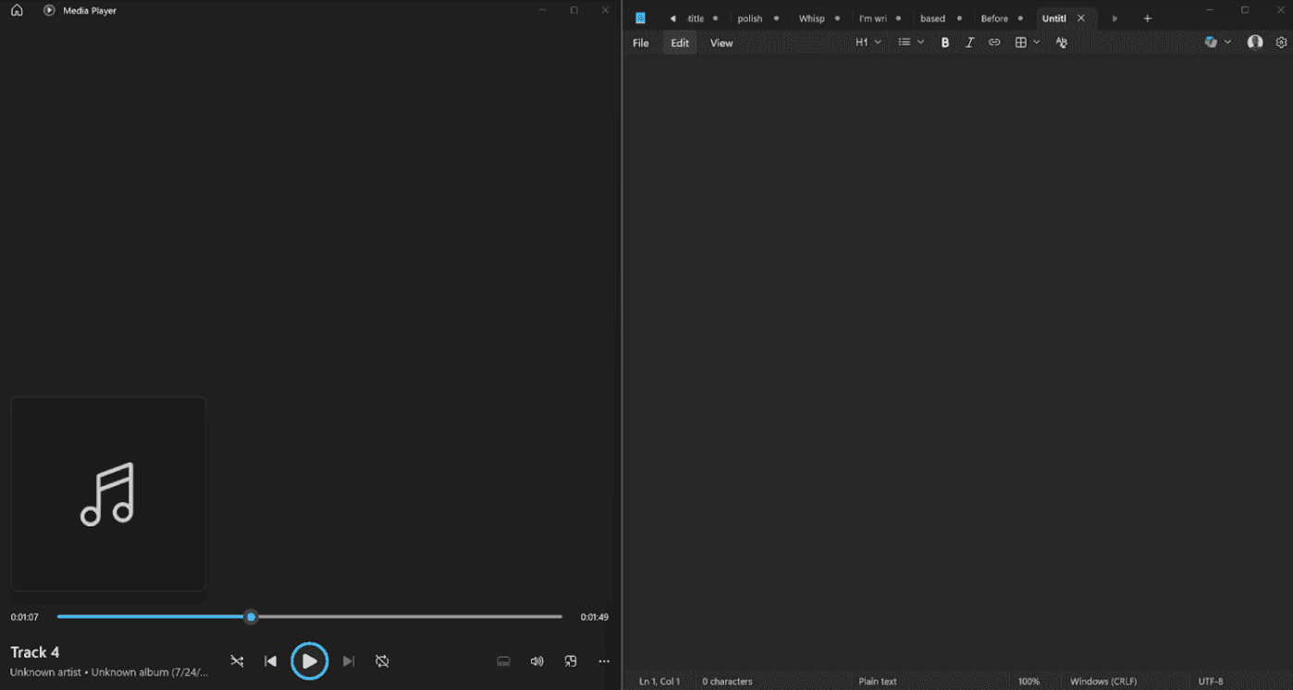The image size is (1293, 690).
Task: Click the UTF-8 encoding indicator
Action: [x=1211, y=682]
